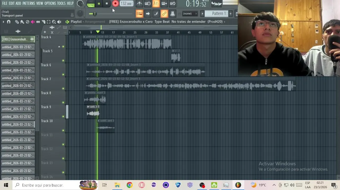Toggle the loop recording icon
The height and width of the screenshot is (190, 340).
point(173,3)
